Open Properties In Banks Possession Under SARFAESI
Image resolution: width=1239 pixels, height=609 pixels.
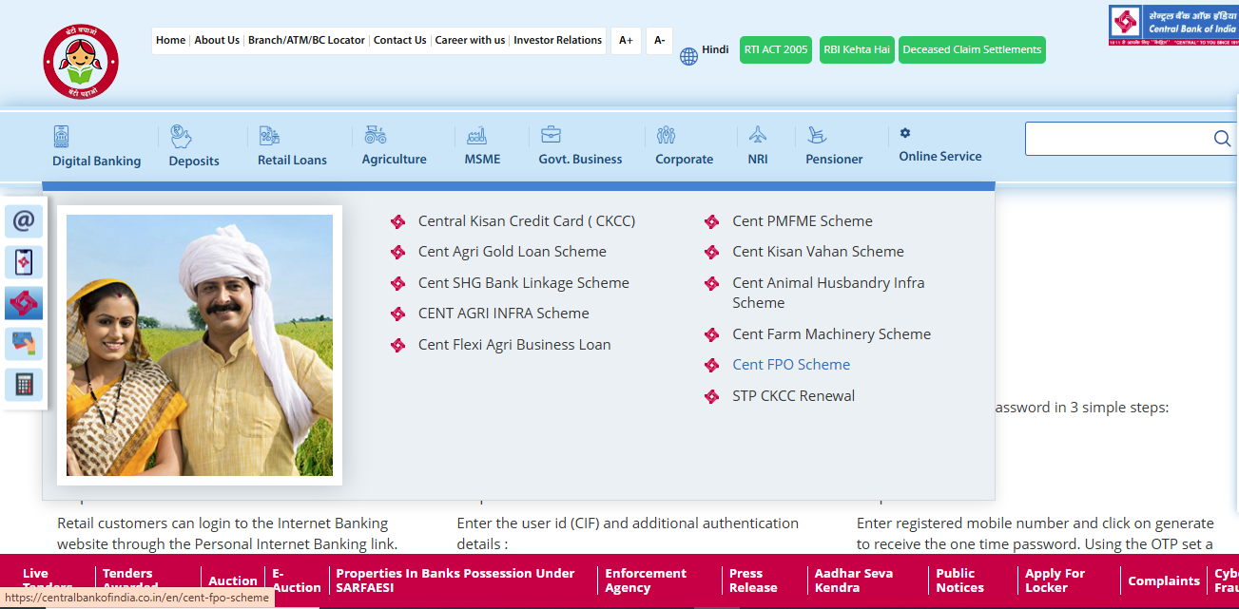coord(455,580)
